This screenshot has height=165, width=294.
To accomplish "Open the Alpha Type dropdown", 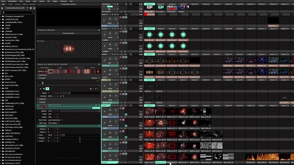I will pyautogui.click(x=54, y=123).
